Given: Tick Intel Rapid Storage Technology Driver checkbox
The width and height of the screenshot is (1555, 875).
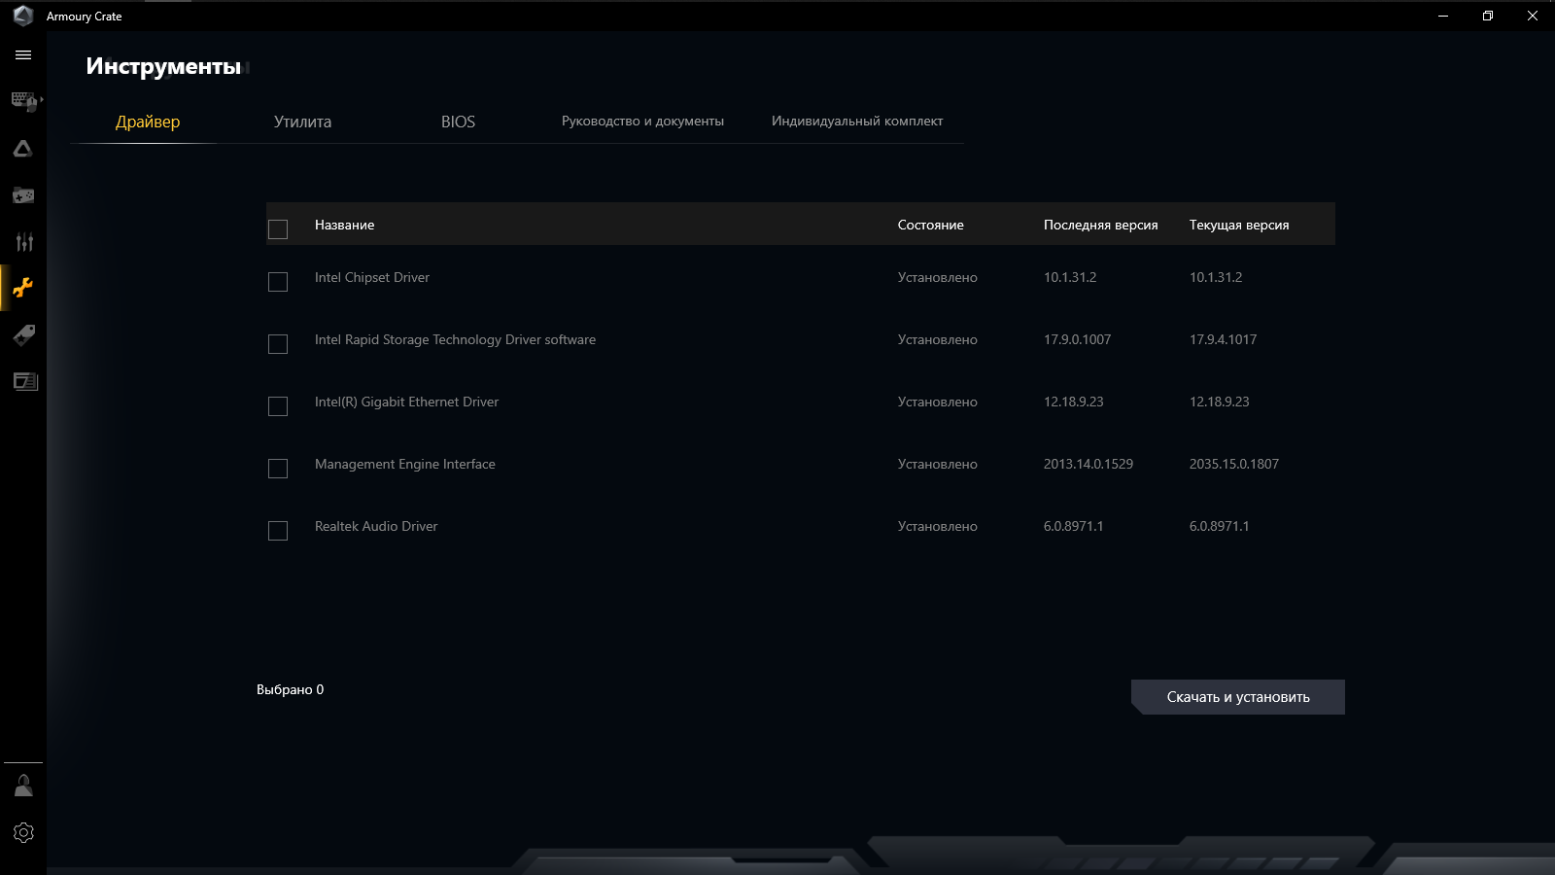Looking at the screenshot, I should click(x=278, y=344).
